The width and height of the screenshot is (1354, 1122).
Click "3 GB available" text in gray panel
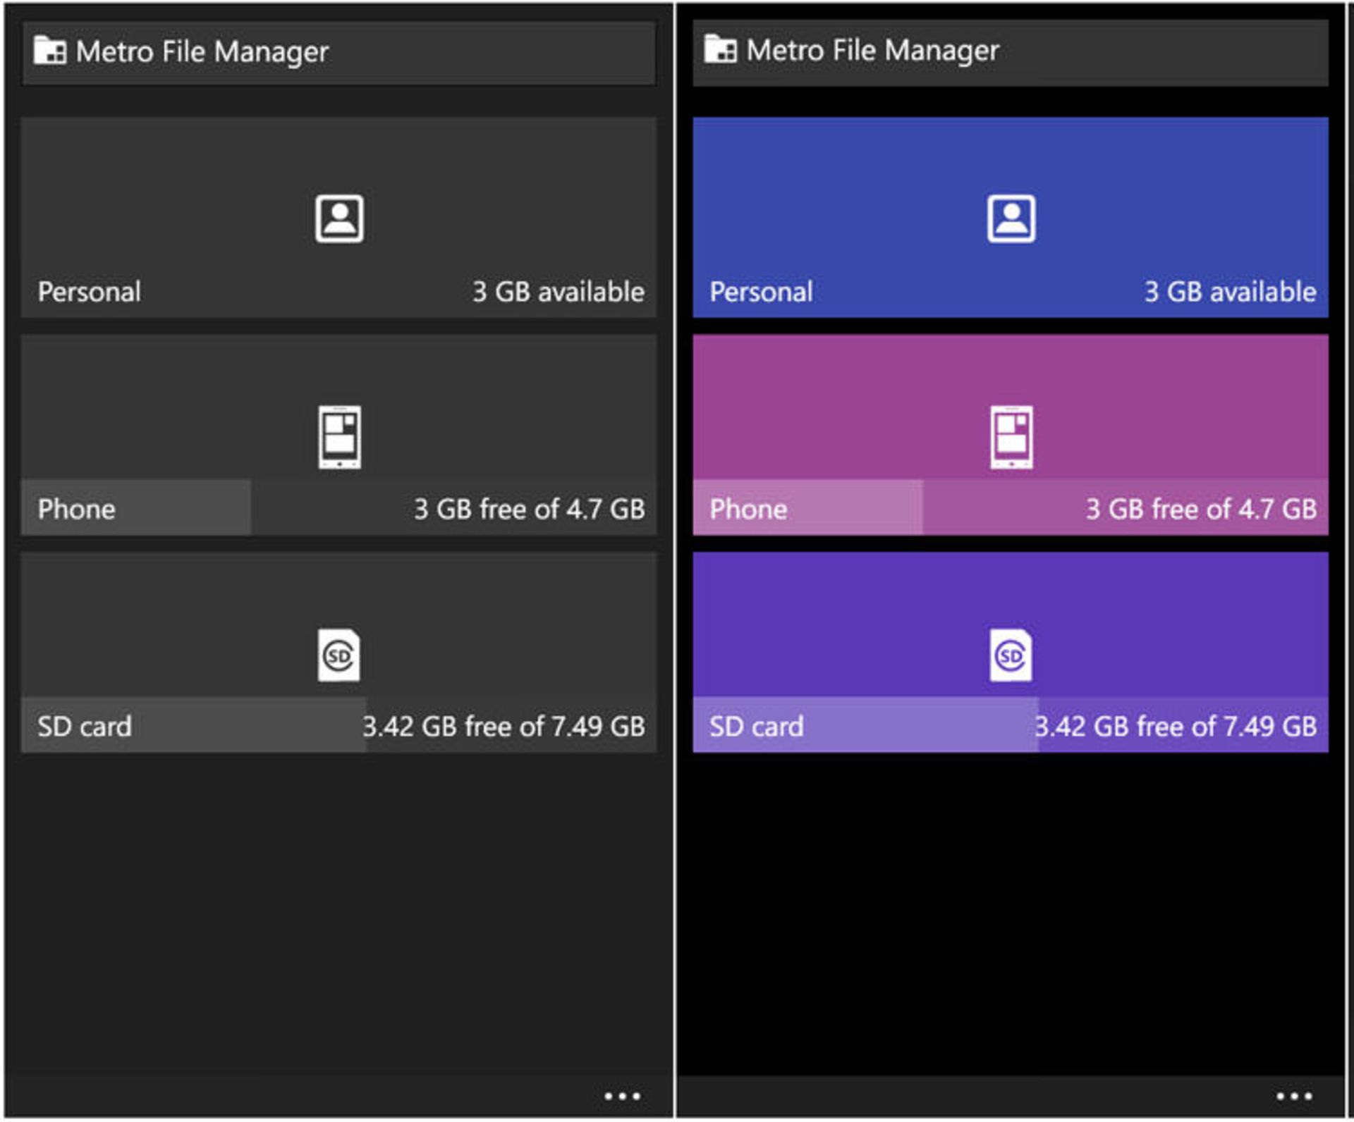pos(559,291)
